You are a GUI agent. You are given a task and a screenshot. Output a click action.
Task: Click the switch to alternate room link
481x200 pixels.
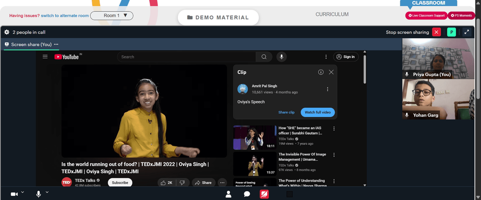[x=65, y=16]
